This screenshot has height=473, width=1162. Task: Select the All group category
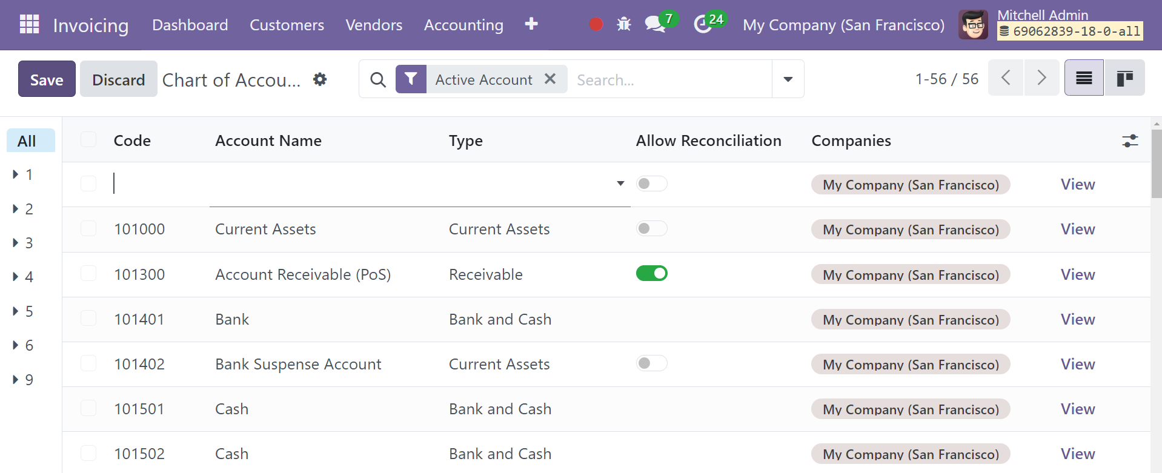31,141
